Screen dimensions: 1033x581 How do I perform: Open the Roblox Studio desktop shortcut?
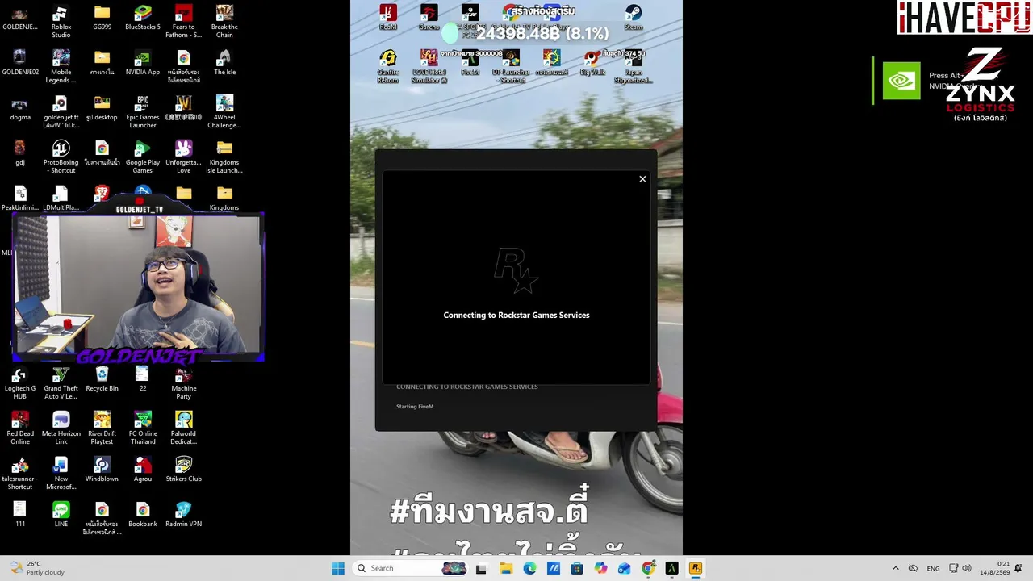click(61, 22)
